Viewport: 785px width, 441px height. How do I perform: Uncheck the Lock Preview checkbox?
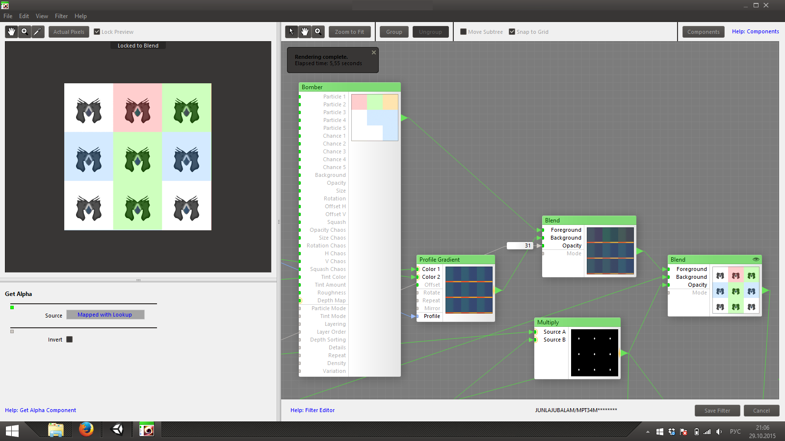pyautogui.click(x=97, y=32)
